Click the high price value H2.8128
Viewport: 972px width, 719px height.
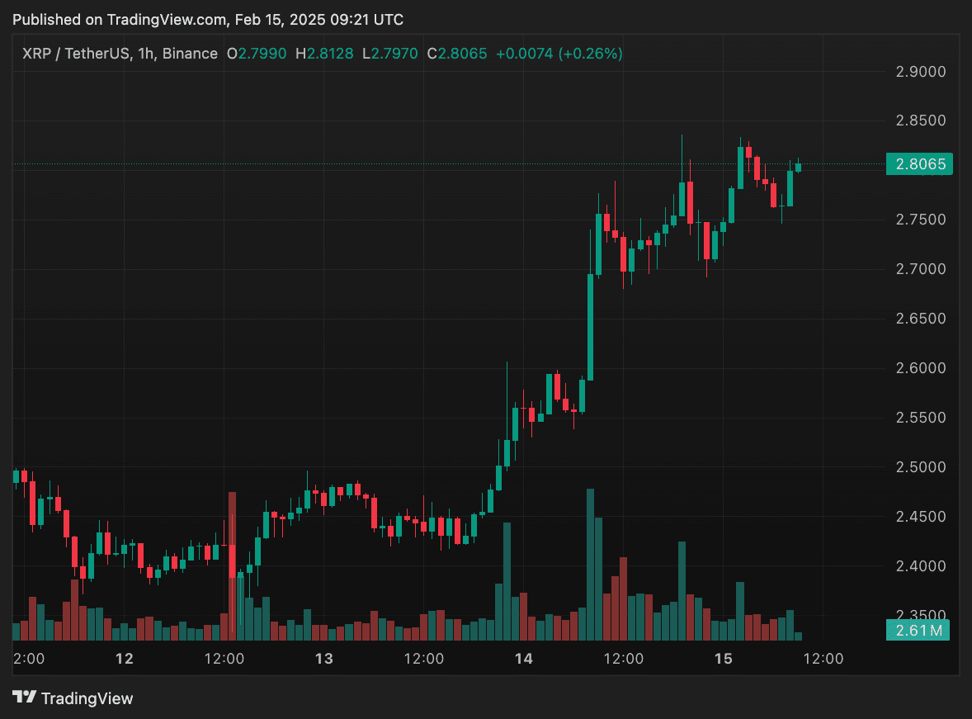pyautogui.click(x=324, y=53)
